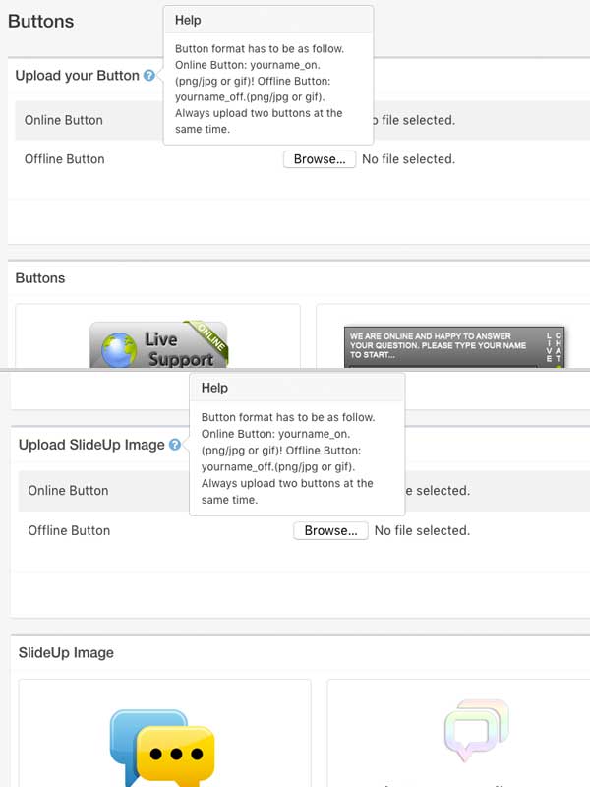Browse for Offline Button file under Upload SlideUp Image
Viewport: 590px width, 787px height.
tap(330, 530)
